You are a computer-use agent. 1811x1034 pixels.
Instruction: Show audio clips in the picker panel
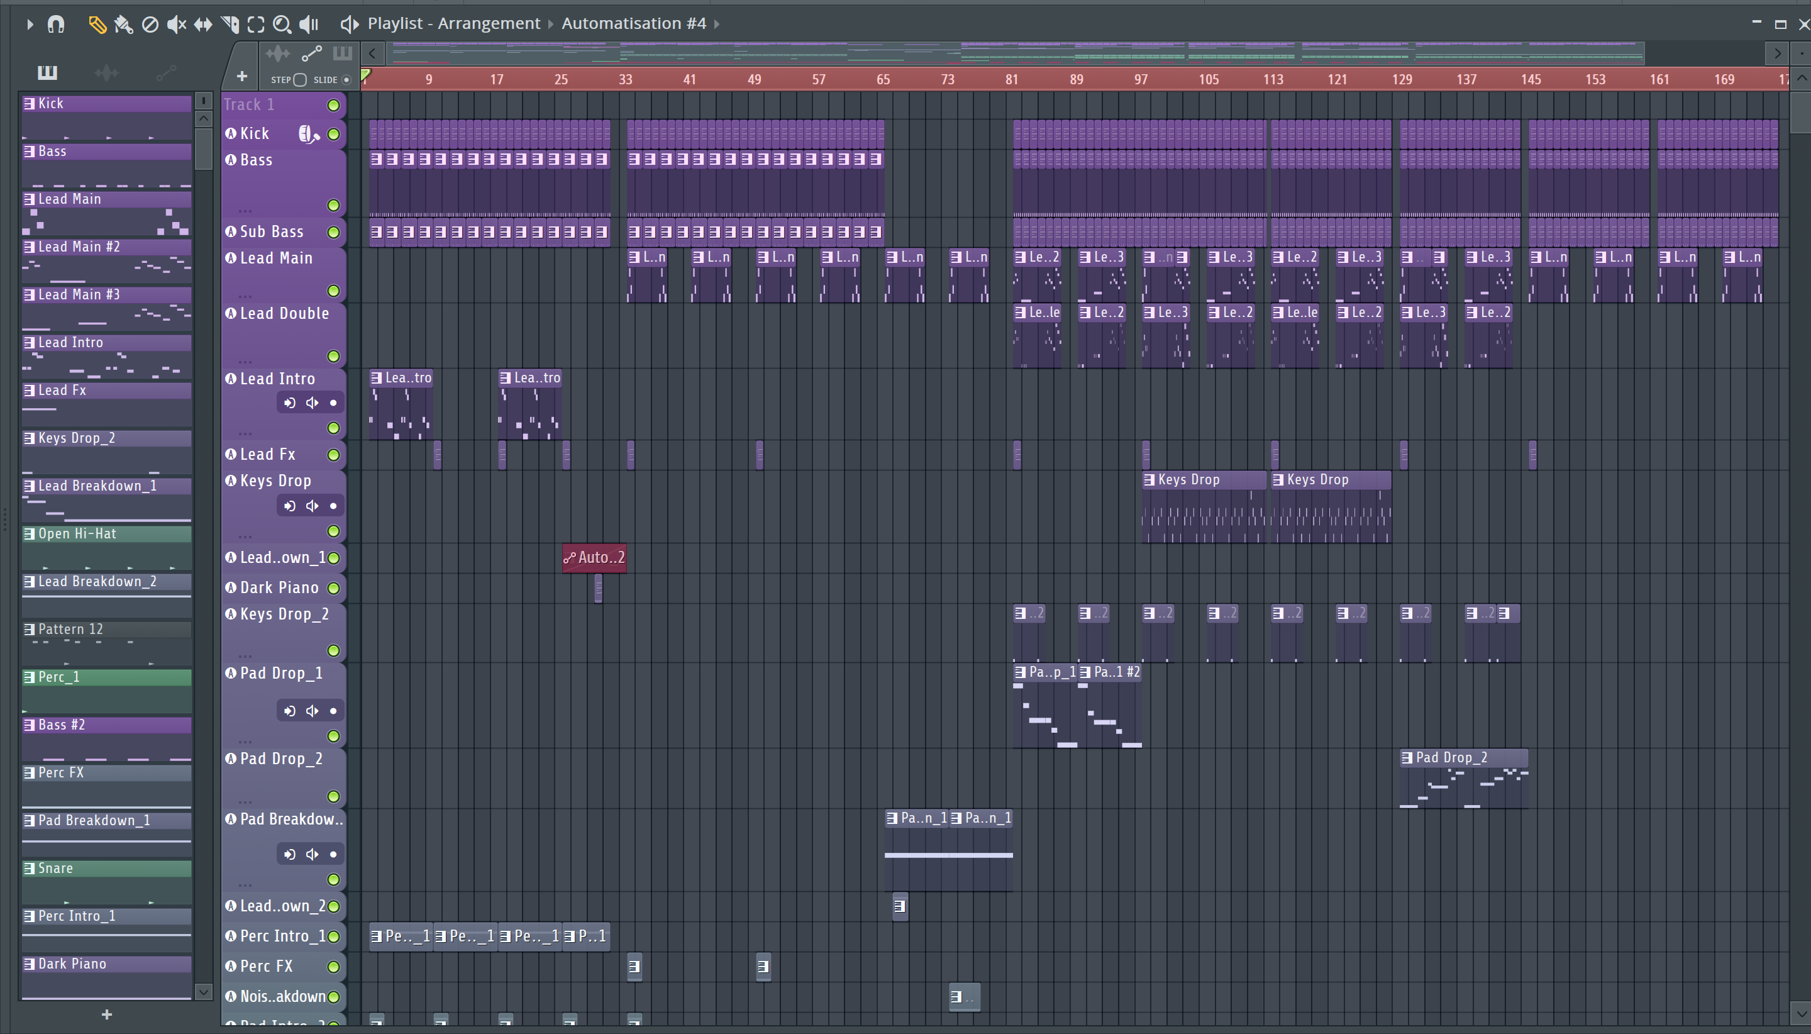(x=106, y=72)
